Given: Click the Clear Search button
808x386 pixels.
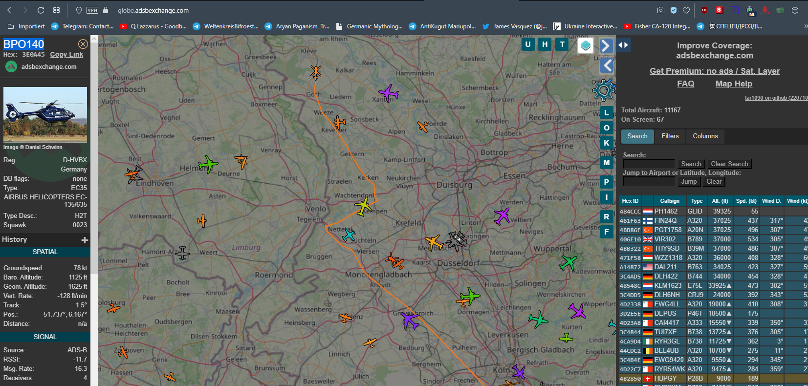Looking at the screenshot, I should click(x=729, y=164).
